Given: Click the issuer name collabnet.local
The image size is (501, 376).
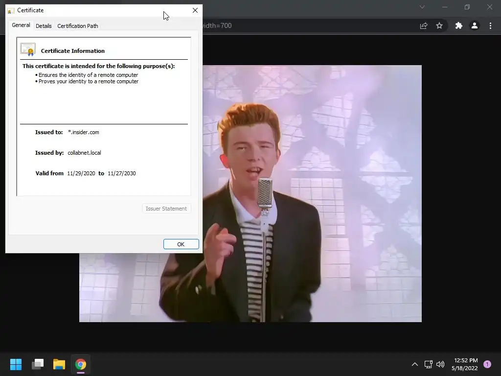Looking at the screenshot, I should pos(84,153).
